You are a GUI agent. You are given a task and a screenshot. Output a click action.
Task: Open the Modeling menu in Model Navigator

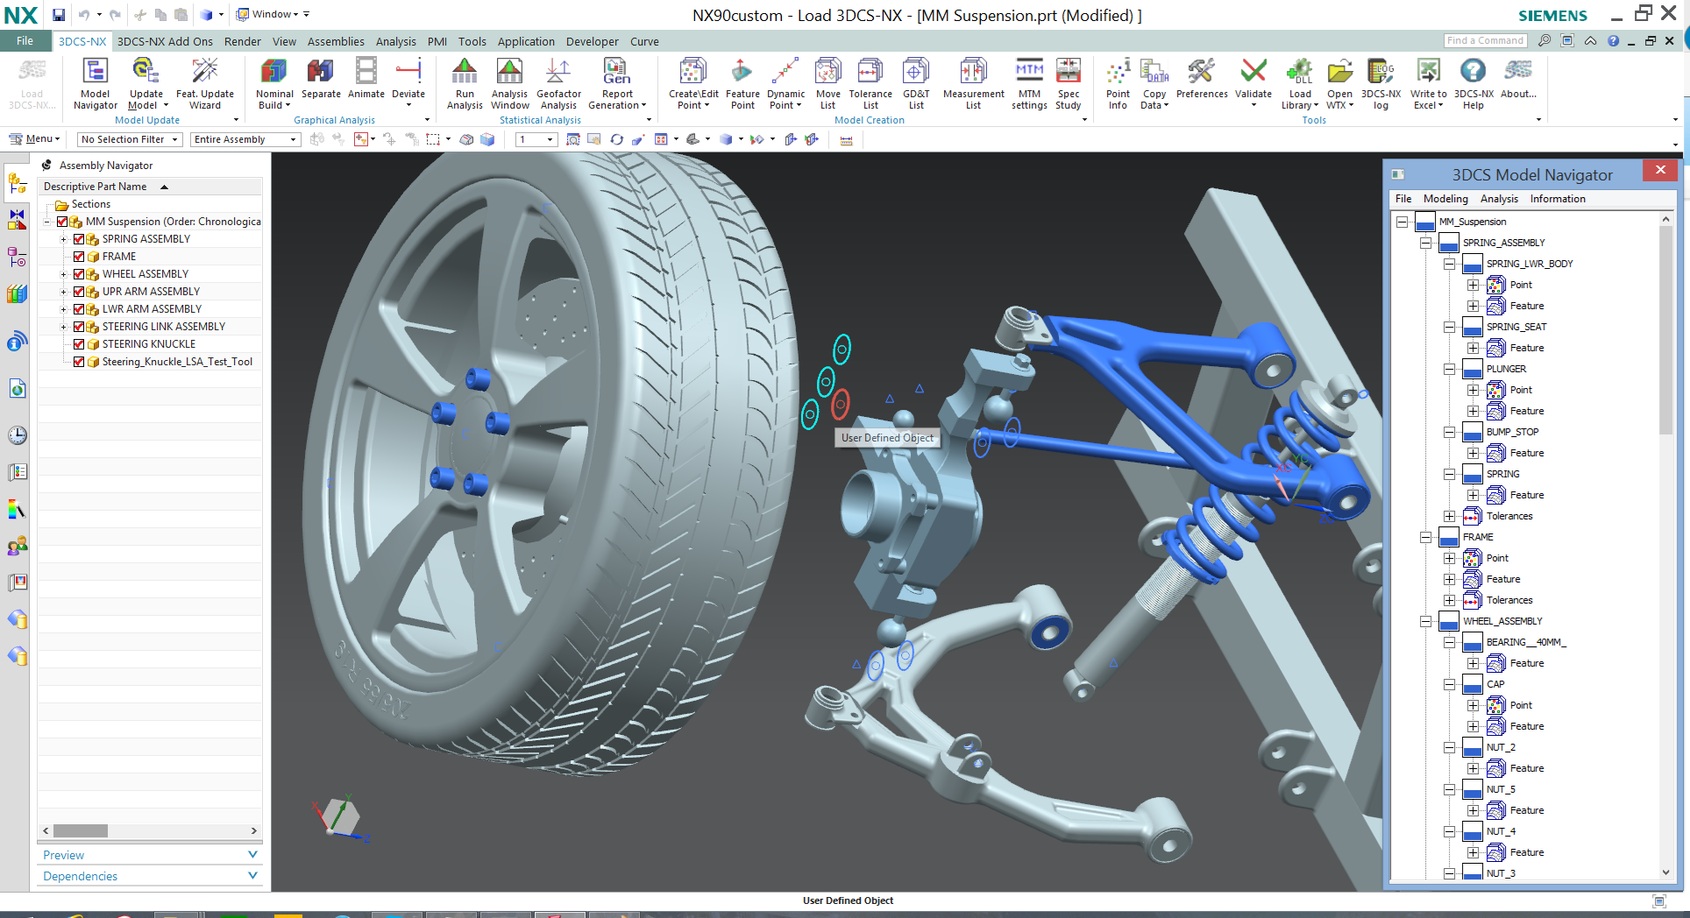[1445, 198]
